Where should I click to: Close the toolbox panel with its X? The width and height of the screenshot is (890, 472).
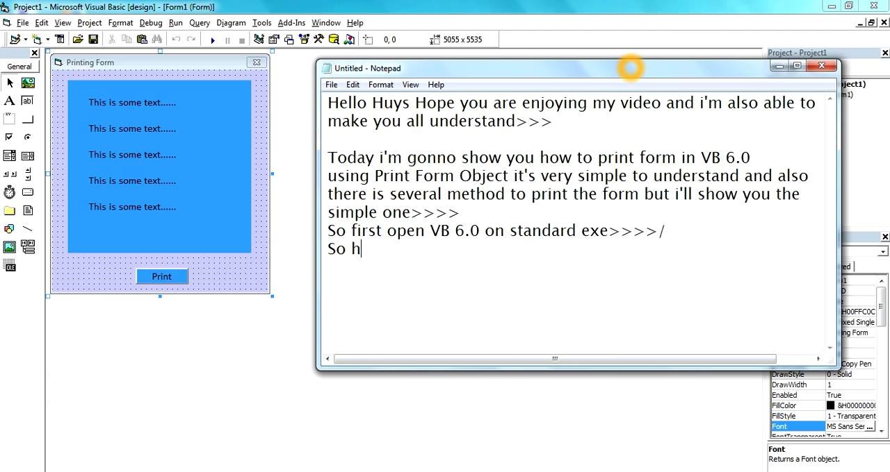coord(35,53)
